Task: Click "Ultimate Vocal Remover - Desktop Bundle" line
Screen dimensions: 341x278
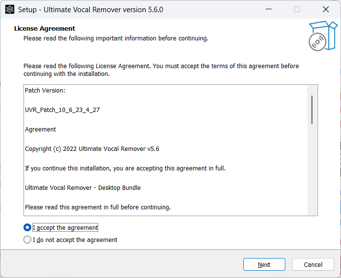Action: coord(83,188)
